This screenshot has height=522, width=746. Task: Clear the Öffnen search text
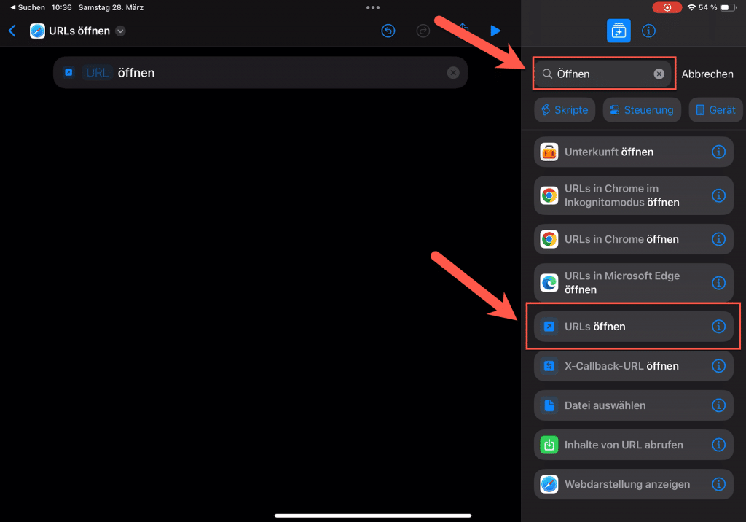tap(659, 74)
